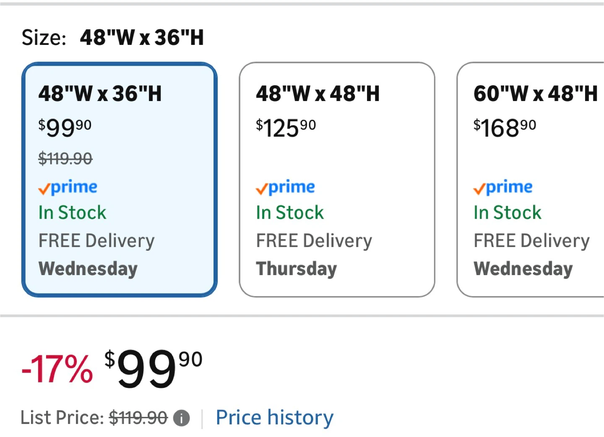Select the 48"W x 48"H size option
604x437 pixels.
[337, 179]
